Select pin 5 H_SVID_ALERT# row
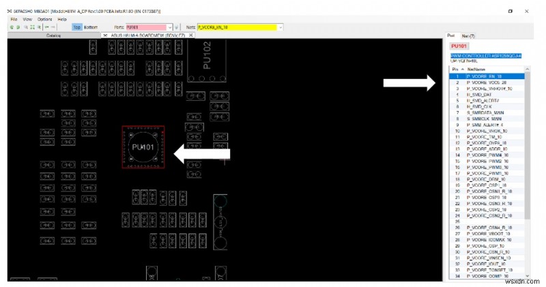Image resolution: width=546 pixels, height=287 pixels. 487,100
